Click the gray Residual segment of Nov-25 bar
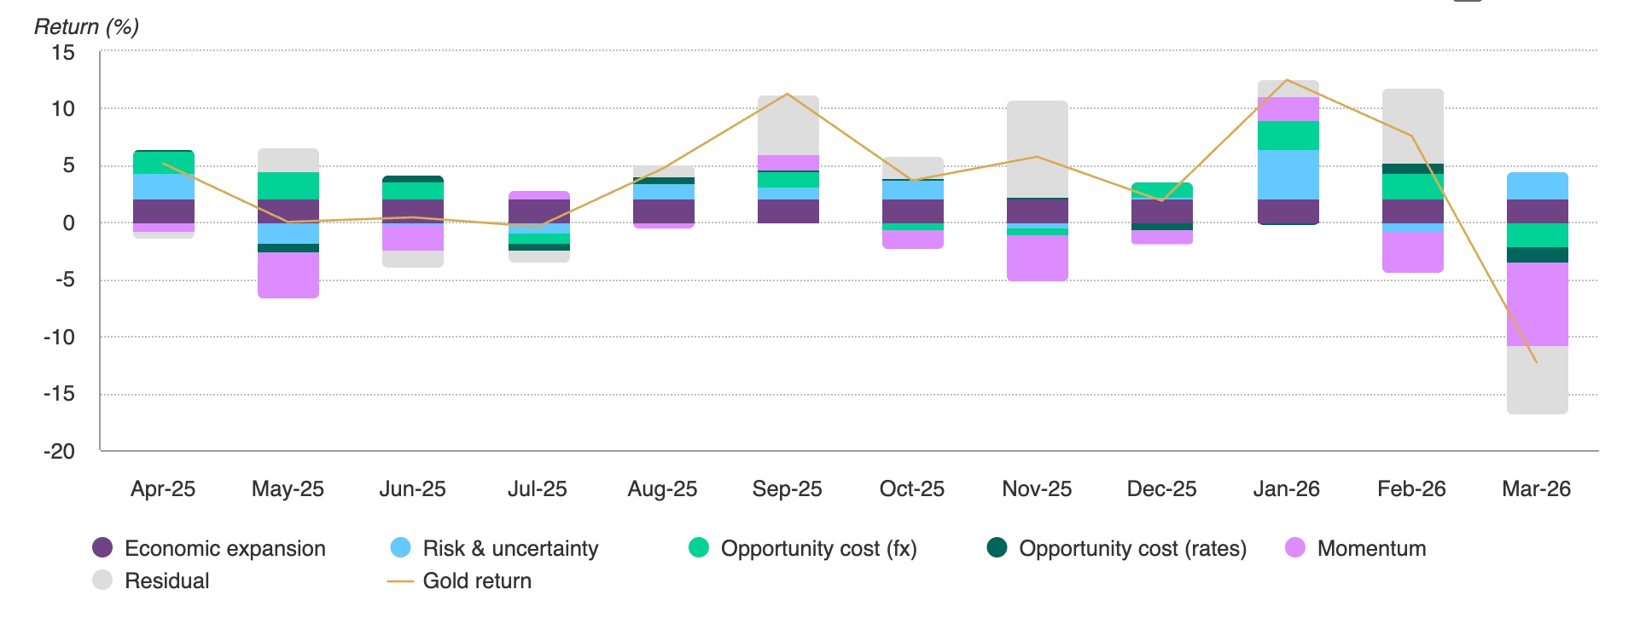The image size is (1640, 624). coord(1037,149)
